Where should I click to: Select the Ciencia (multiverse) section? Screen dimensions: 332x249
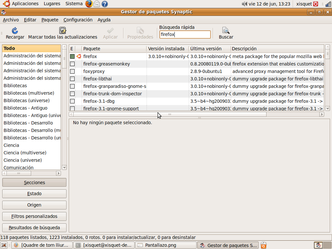click(x=31, y=153)
